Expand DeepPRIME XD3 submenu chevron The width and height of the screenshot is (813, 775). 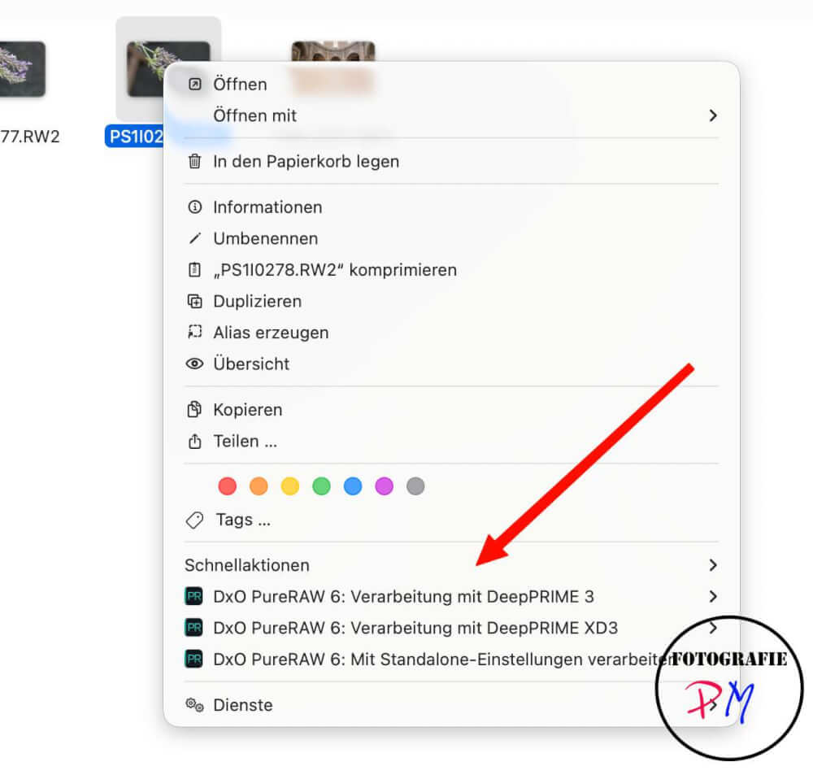point(713,628)
